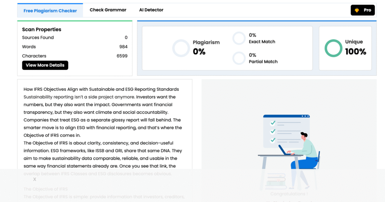Click the Scan Properties heading

[42, 29]
